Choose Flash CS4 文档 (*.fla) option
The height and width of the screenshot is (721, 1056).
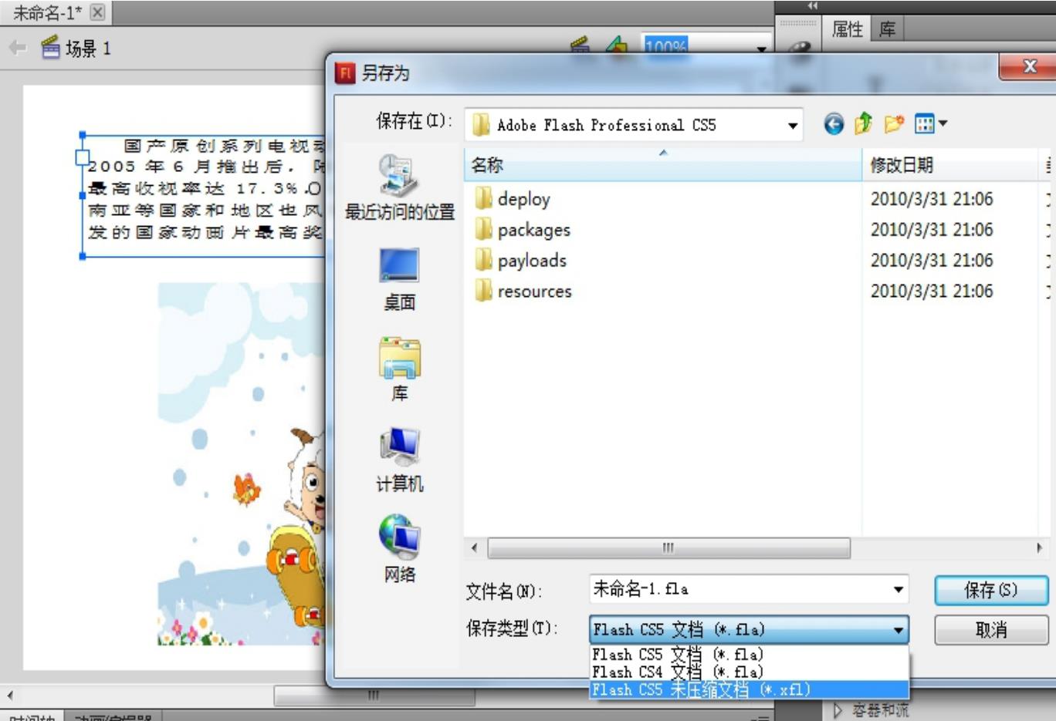[x=749, y=672]
